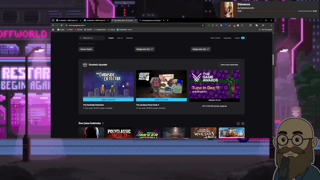This screenshot has width=320, height=180.
Task: Open the Google bookmark
Action: pos(61,29)
